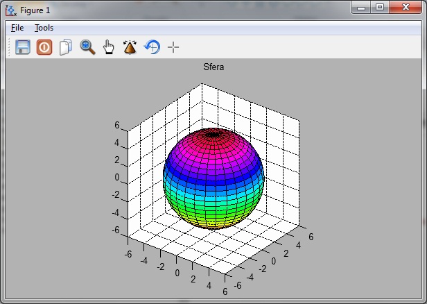Open the File menu
This screenshot has width=427, height=304.
pyautogui.click(x=17, y=28)
